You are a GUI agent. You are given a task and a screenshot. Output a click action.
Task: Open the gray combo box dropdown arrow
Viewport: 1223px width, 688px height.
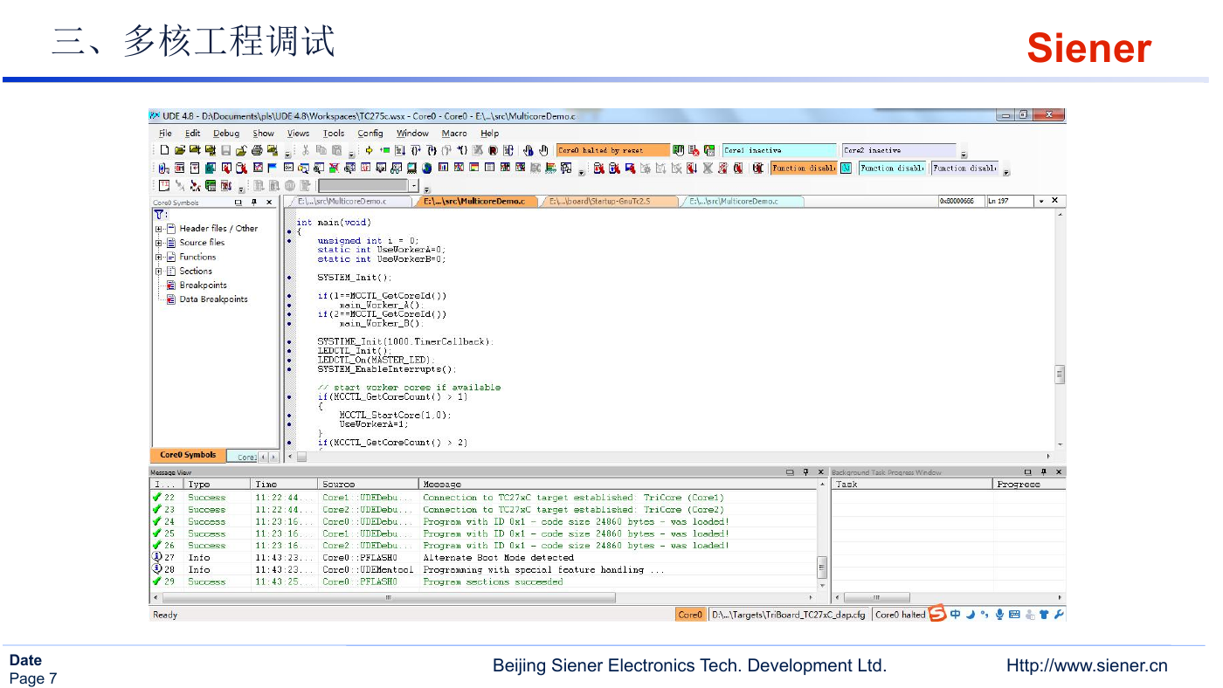413,185
